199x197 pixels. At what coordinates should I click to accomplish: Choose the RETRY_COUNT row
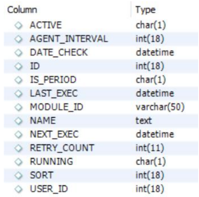tap(101, 148)
